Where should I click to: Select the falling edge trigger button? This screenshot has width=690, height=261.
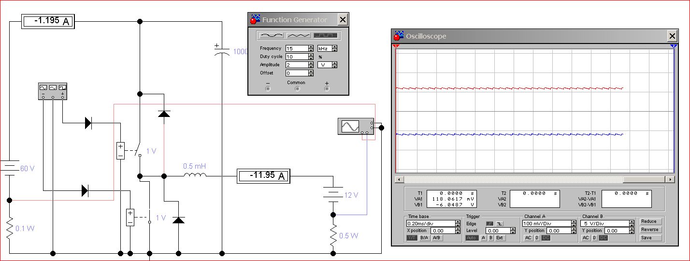(499, 223)
